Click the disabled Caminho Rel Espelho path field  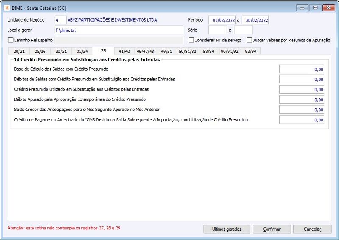[119, 40]
